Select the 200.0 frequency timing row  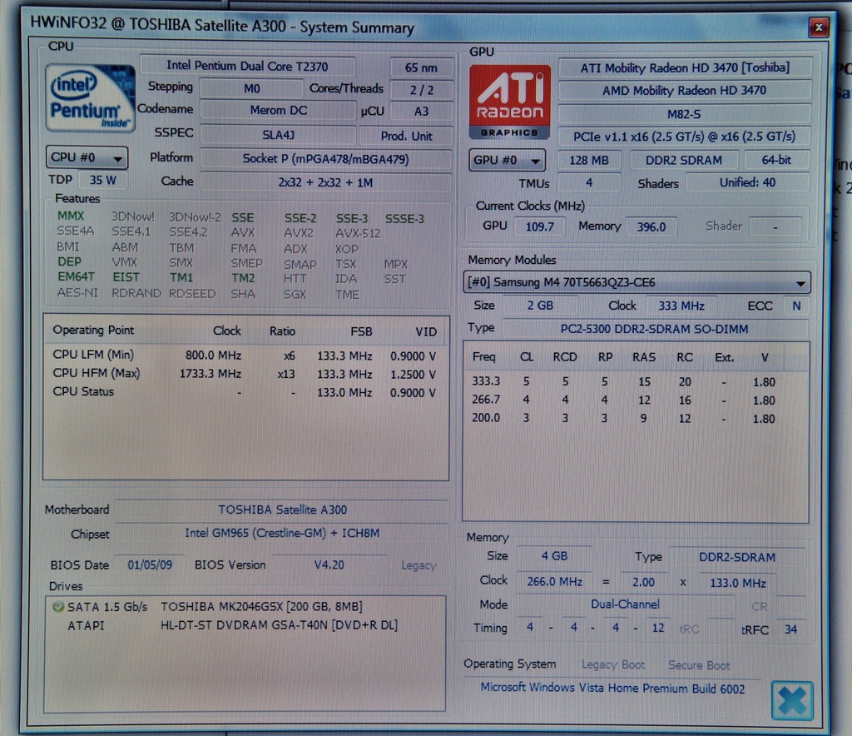coord(636,418)
